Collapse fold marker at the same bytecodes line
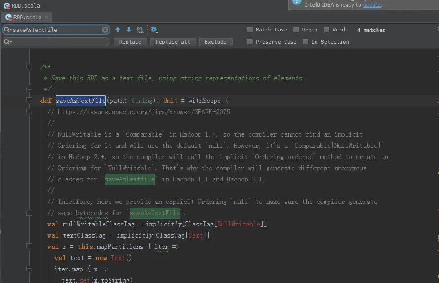Image resolution: width=439 pixels, height=283 pixels. [x=29, y=213]
